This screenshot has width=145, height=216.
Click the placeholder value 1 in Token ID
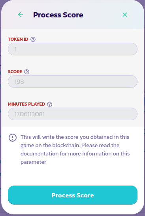tap(16, 49)
